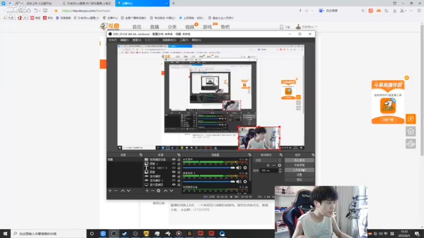Image resolution: width=424 pixels, height=238 pixels.
Task: Move scene up with the up arrow
Action: [x=122, y=191]
